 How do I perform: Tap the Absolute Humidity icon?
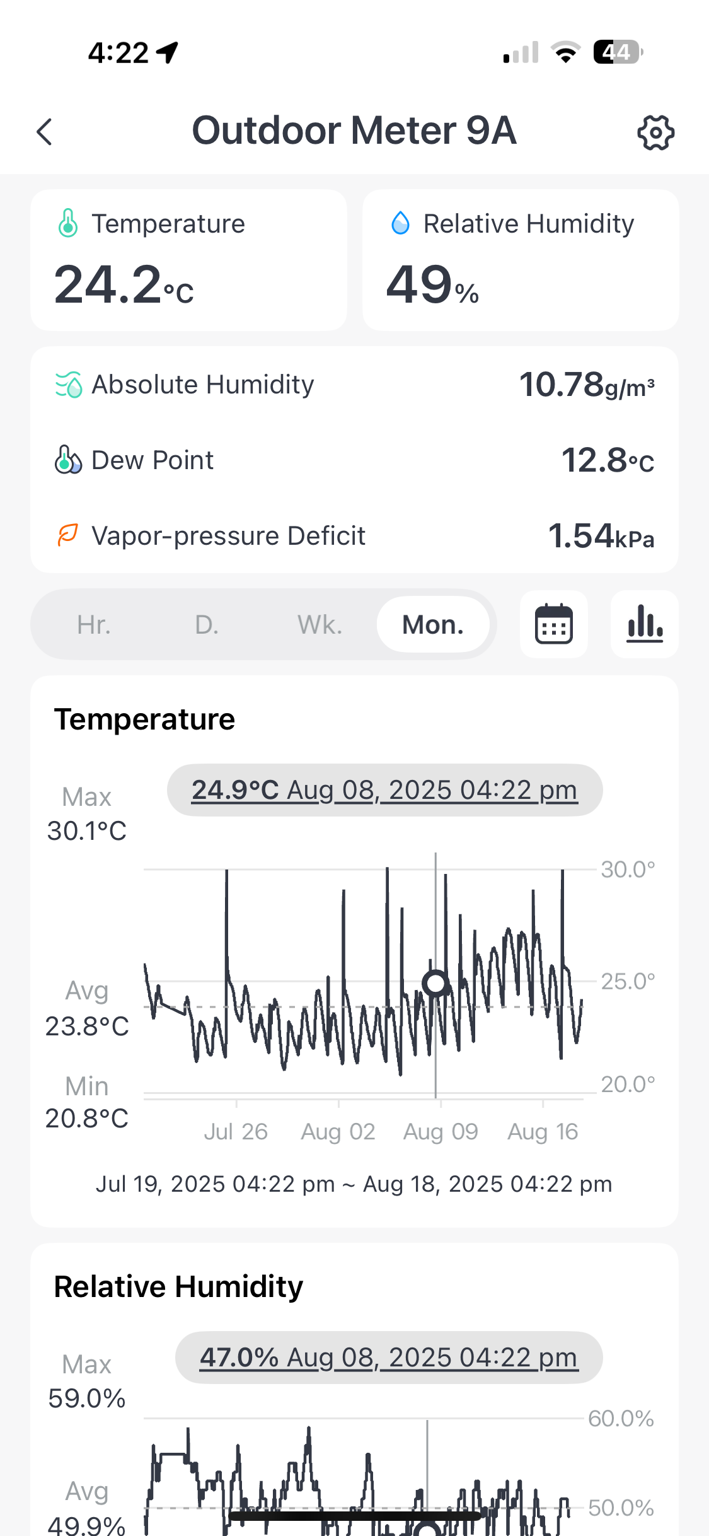(x=68, y=385)
